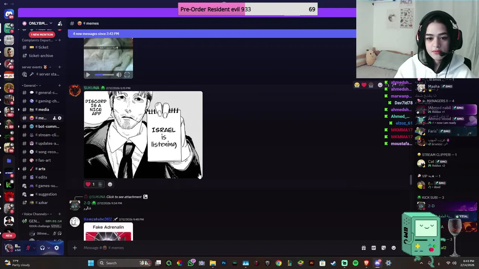Open Photoshop from the taskbar
The image size is (479, 269).
(224, 263)
